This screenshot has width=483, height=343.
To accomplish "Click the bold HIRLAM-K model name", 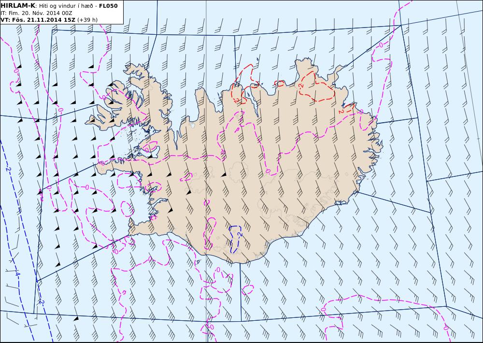I will point(18,5).
